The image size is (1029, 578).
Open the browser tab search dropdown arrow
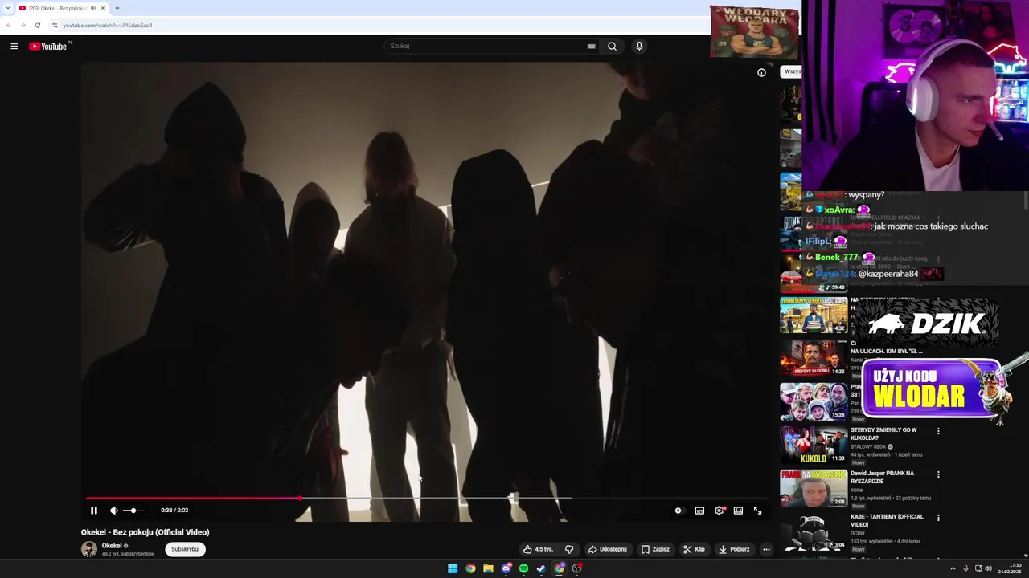pyautogui.click(x=8, y=8)
